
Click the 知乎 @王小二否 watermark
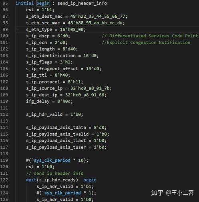point(172,193)
